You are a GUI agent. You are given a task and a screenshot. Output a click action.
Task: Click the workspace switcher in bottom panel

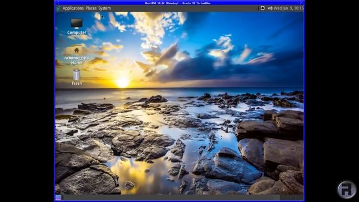[292, 198]
